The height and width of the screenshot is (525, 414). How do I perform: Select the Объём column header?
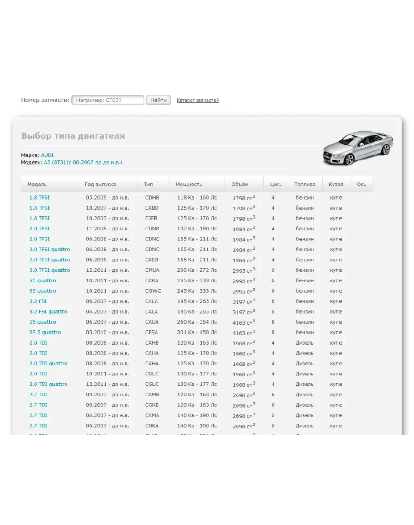[x=240, y=185]
